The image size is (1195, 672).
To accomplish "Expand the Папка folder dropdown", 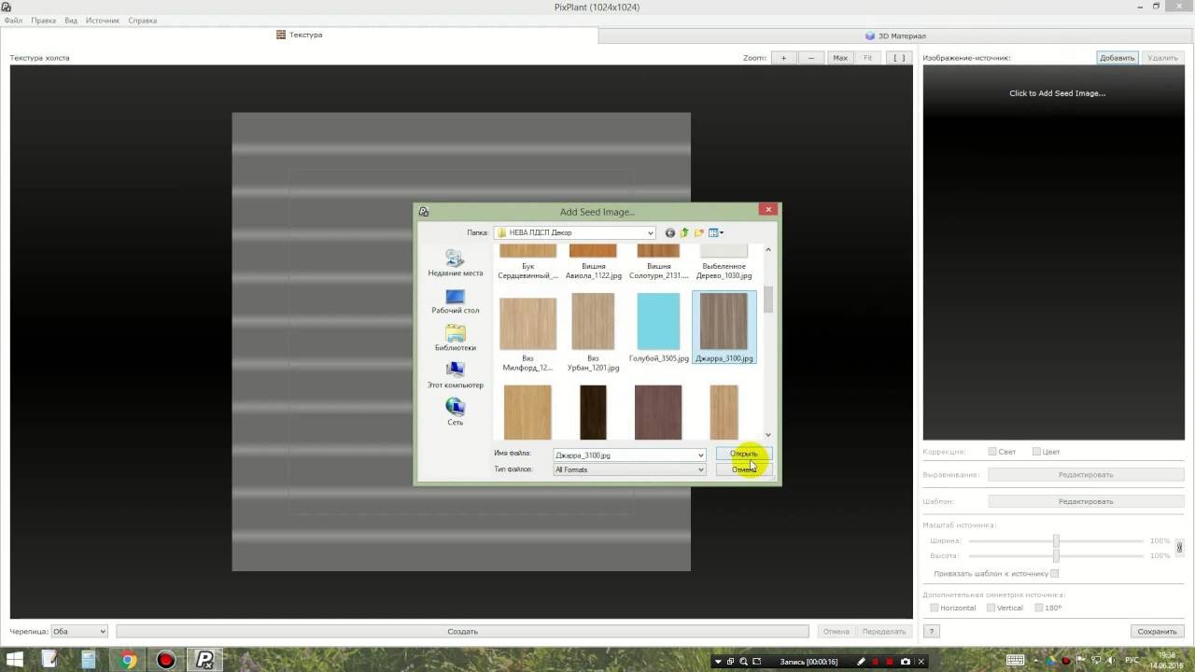I will pyautogui.click(x=651, y=232).
